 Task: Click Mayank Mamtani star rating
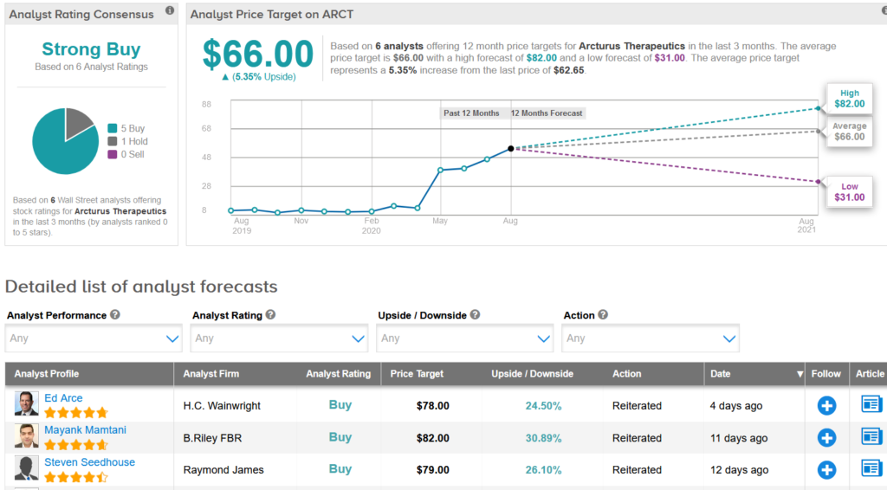(x=76, y=445)
